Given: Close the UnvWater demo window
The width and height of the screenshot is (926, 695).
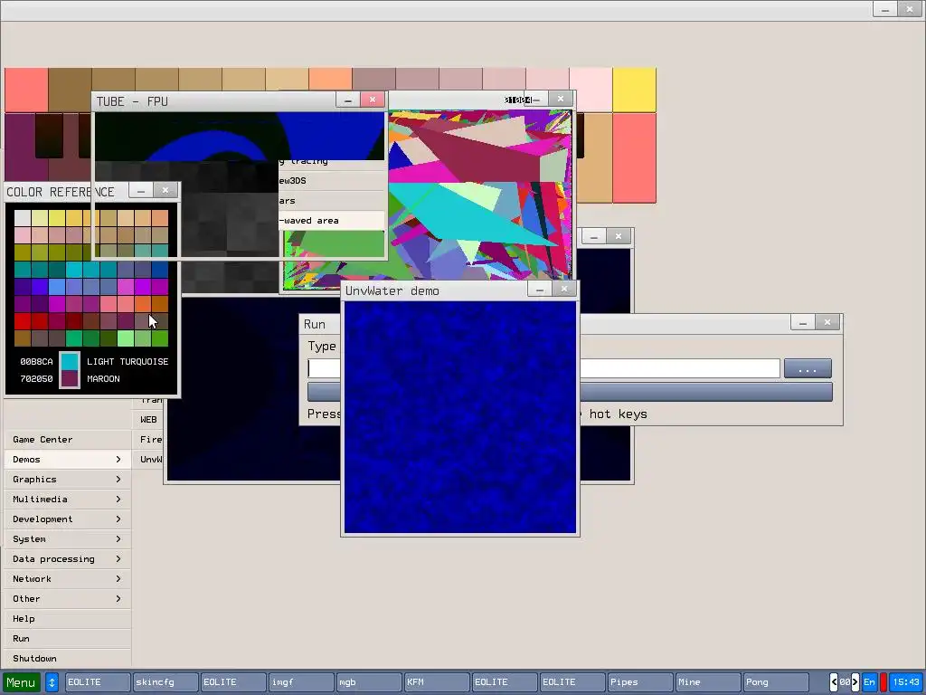Looking at the screenshot, I should (x=564, y=289).
